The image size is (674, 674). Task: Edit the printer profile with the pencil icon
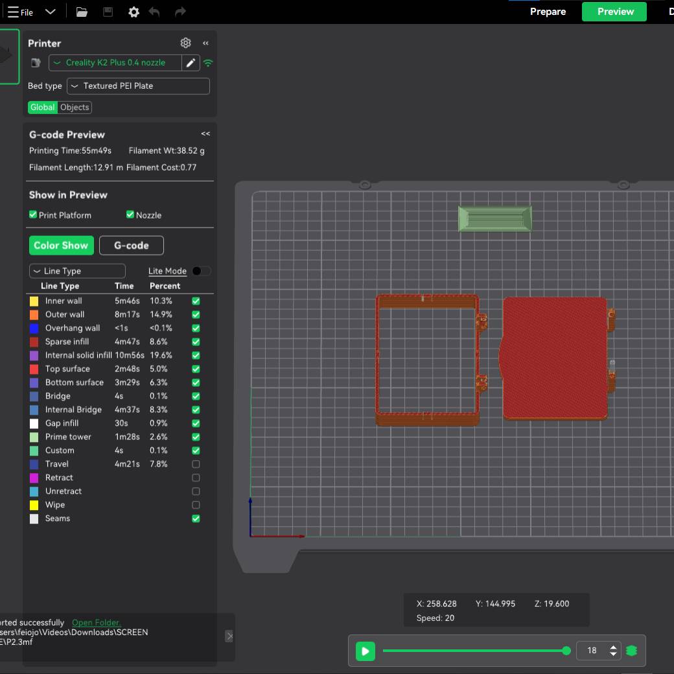click(x=192, y=63)
